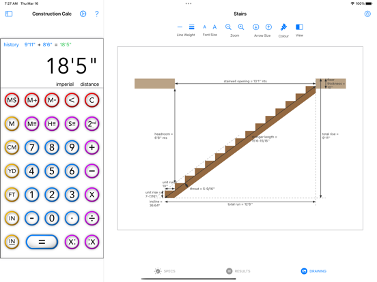The width and height of the screenshot is (377, 282).
Task: Open the help question mark
Action: tap(97, 14)
